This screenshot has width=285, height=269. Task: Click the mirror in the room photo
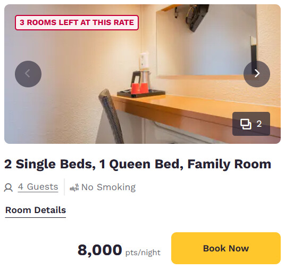pyautogui.click(x=206, y=41)
